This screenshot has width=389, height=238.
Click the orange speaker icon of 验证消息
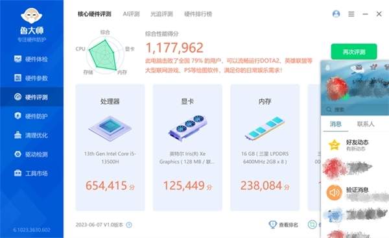(x=334, y=193)
